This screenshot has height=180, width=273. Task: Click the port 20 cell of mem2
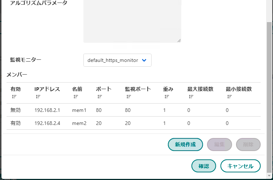tap(99, 123)
